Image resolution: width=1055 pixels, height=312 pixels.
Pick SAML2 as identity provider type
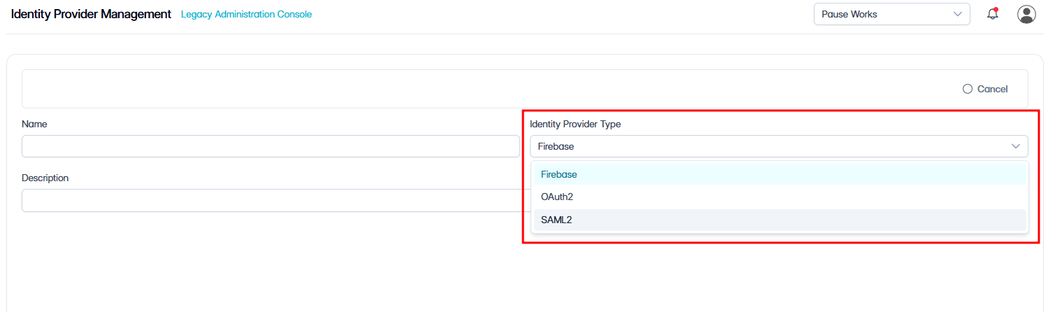point(780,220)
